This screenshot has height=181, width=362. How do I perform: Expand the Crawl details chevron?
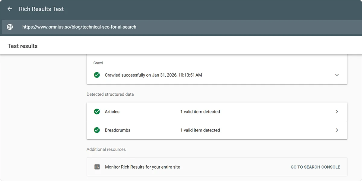point(337,75)
